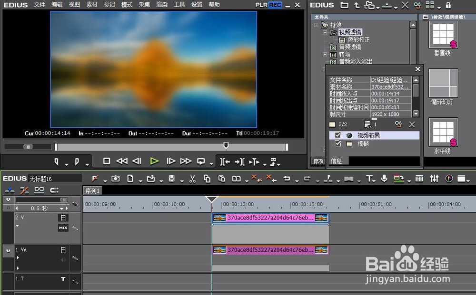Screen dimensions: 476x295
Task: Select the 循环幻灯 effect thumbnail
Action: point(443,83)
